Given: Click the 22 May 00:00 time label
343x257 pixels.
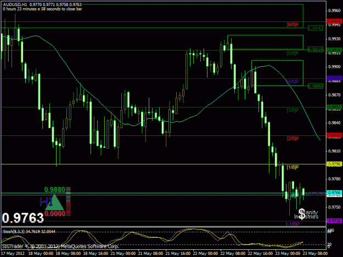Looking at the screenshot, I should point(205,253).
